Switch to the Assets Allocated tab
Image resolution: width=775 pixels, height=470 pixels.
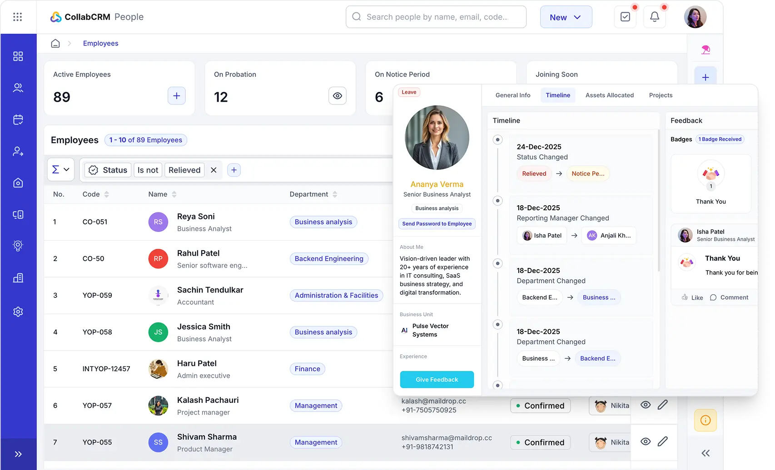pos(610,95)
